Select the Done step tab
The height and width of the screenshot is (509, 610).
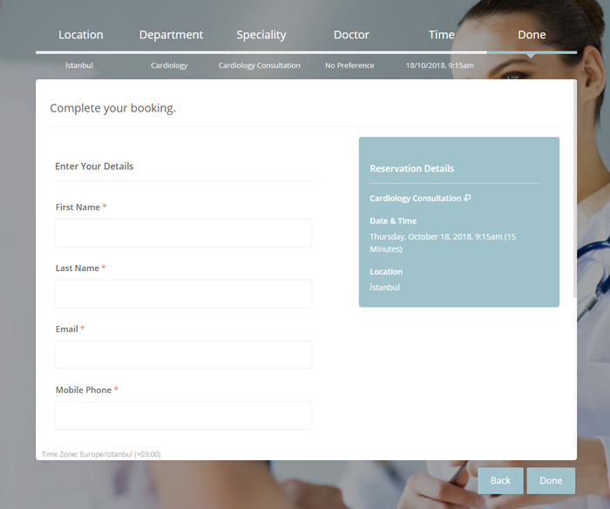click(532, 35)
